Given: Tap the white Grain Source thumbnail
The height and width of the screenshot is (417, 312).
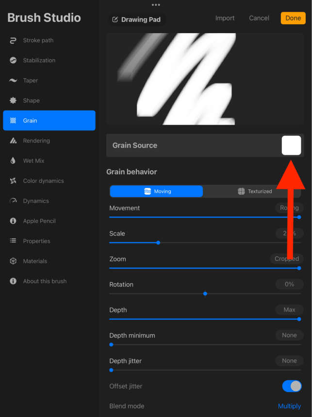Looking at the screenshot, I should [291, 145].
